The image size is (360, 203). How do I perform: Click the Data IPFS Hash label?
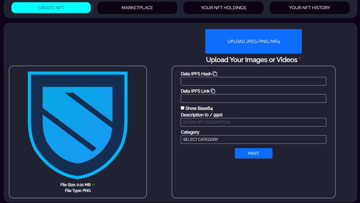click(196, 74)
